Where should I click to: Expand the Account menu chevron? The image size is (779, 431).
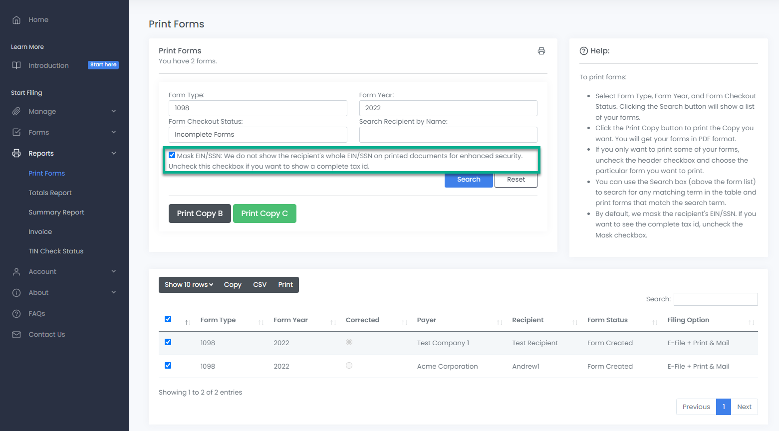click(113, 271)
